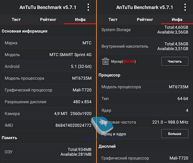Tap the Камера 4,9 МП row

click(48, 114)
